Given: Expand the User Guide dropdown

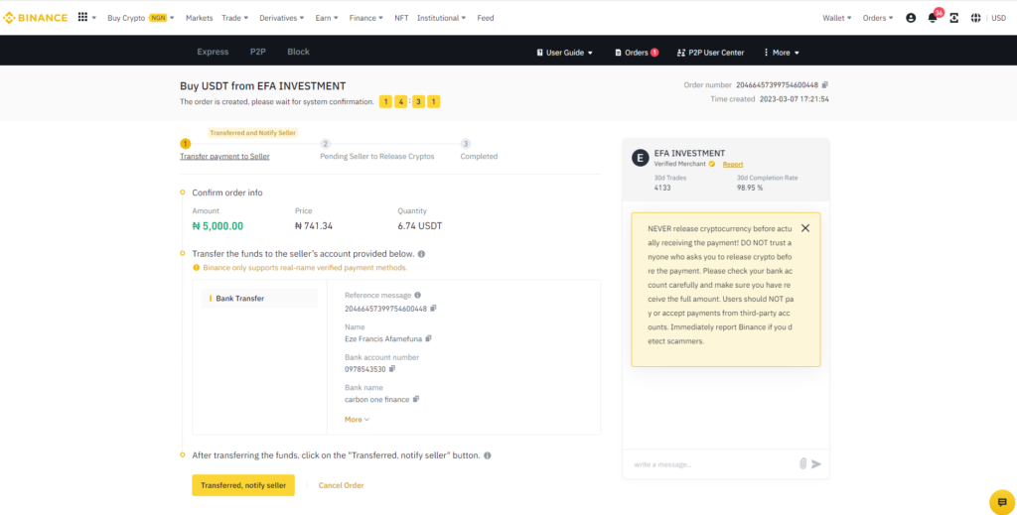Looking at the screenshot, I should (564, 53).
